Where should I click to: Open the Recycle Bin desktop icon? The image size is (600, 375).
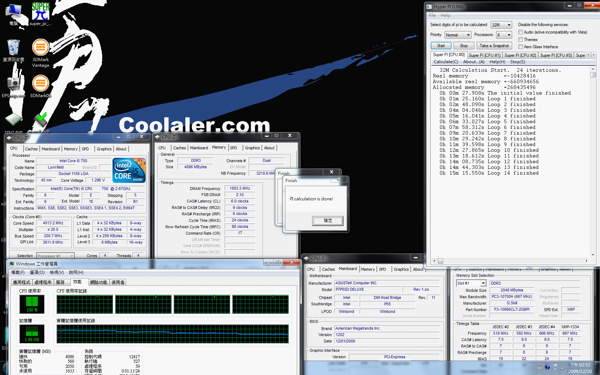click(14, 50)
